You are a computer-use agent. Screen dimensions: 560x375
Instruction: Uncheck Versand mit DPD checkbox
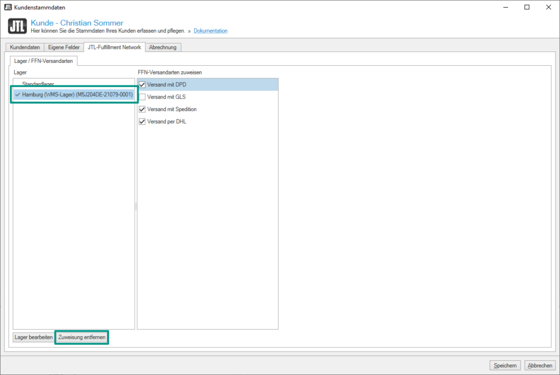(142, 84)
